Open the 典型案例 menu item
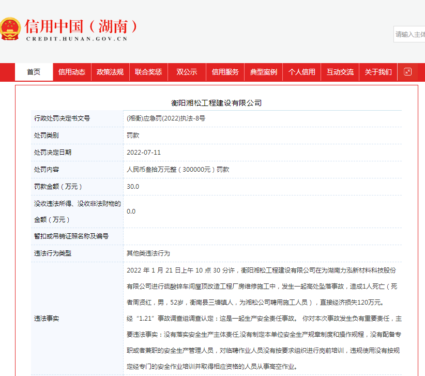425x376 pixels. pos(263,72)
